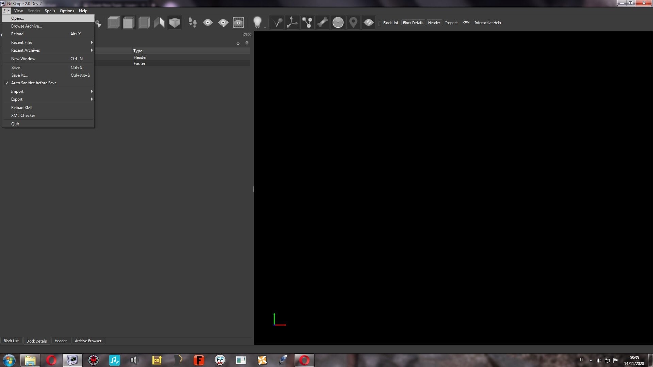Toggle the draw nodes icon

click(307, 23)
